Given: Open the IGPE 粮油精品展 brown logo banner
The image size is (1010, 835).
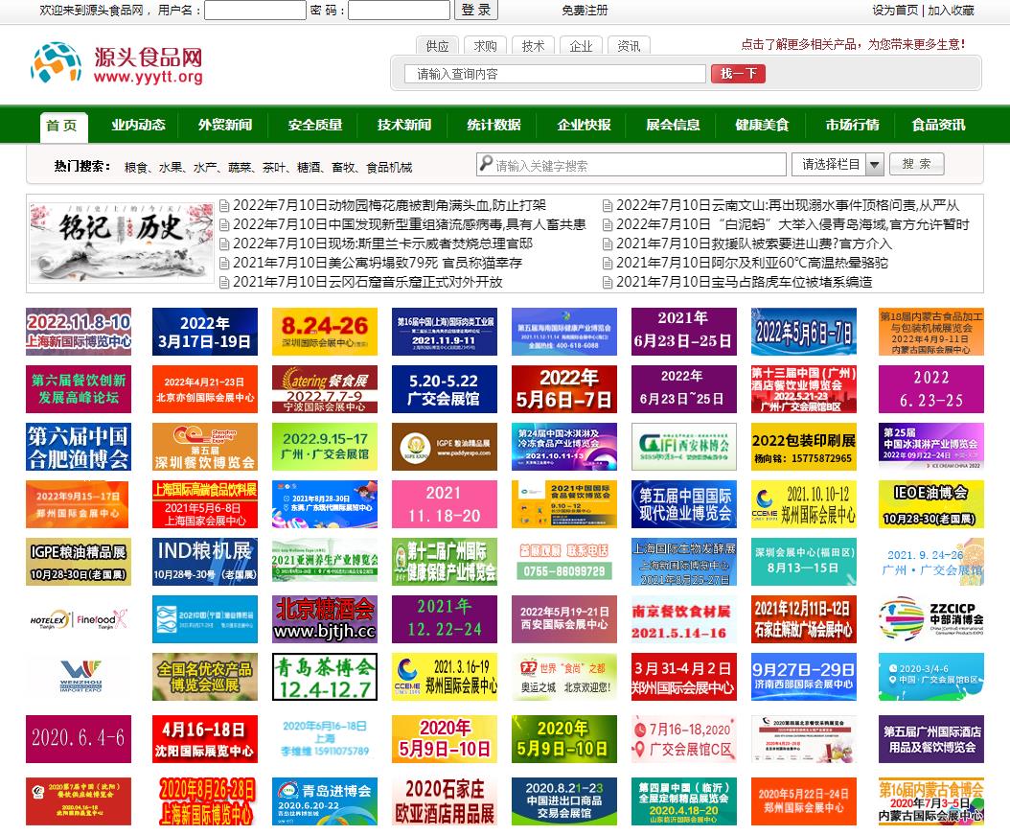Looking at the screenshot, I should tap(445, 447).
